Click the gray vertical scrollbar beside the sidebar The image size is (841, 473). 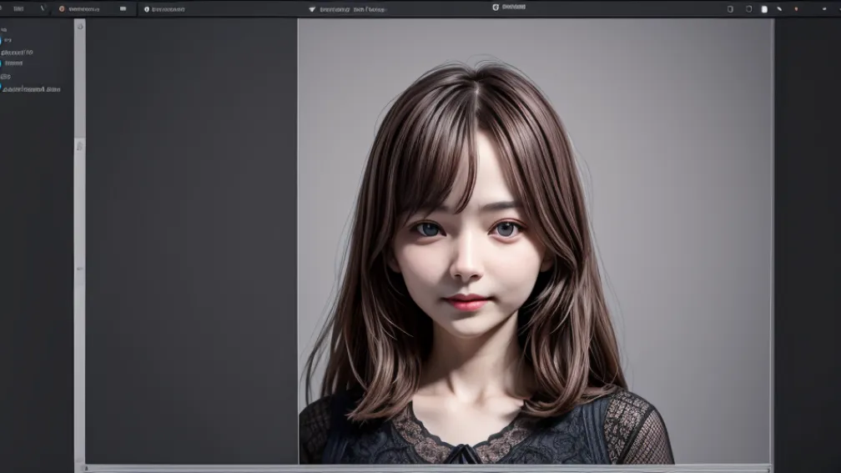pyautogui.click(x=80, y=245)
